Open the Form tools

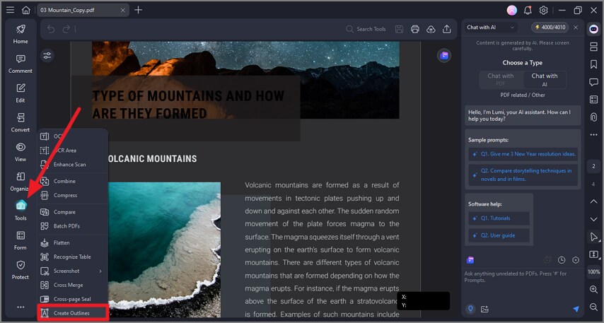click(21, 240)
